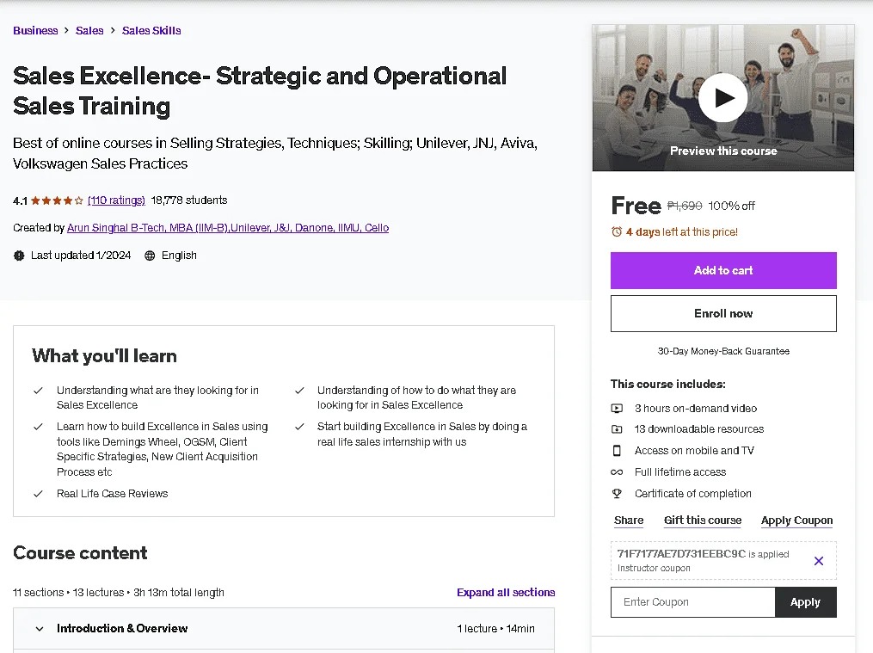Click 13 downloadable resources text
873x653 pixels.
[x=699, y=429]
